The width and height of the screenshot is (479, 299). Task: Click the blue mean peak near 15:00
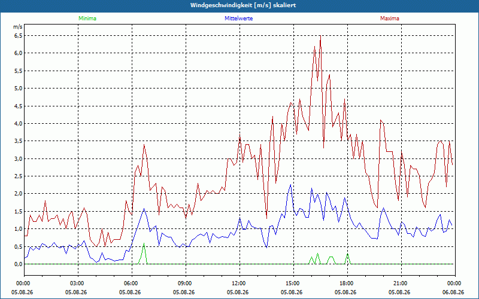(290, 185)
